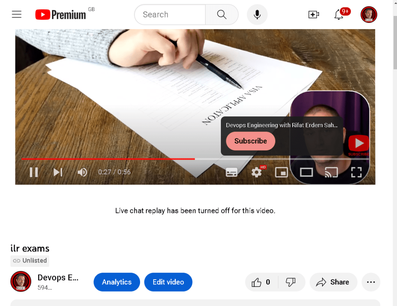Open the channel avatar below the title
This screenshot has height=306, width=397.
pyautogui.click(x=21, y=282)
